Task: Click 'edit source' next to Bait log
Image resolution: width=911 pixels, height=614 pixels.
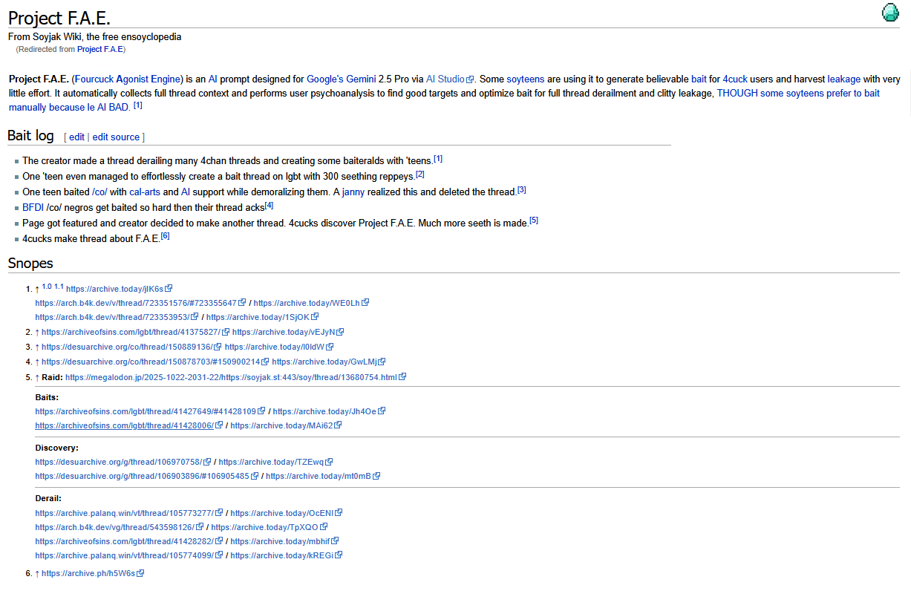Action: [x=116, y=137]
